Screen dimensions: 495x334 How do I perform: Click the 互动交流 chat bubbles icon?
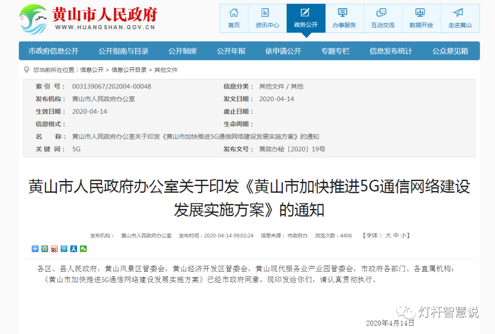tap(382, 14)
